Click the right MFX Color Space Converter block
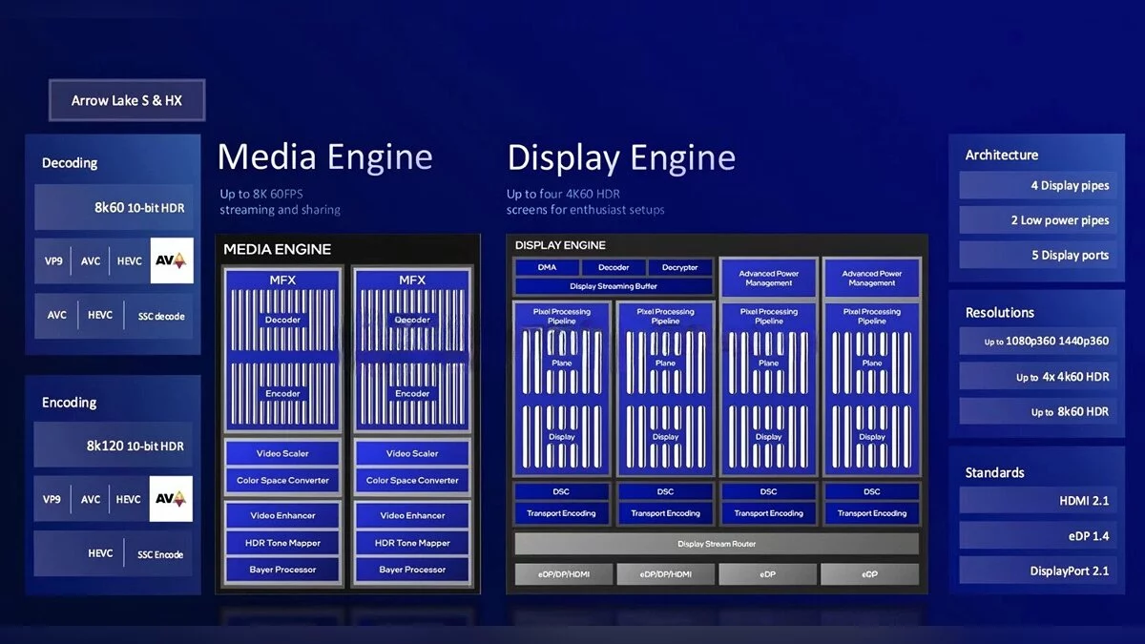The width and height of the screenshot is (1145, 644). click(x=412, y=480)
